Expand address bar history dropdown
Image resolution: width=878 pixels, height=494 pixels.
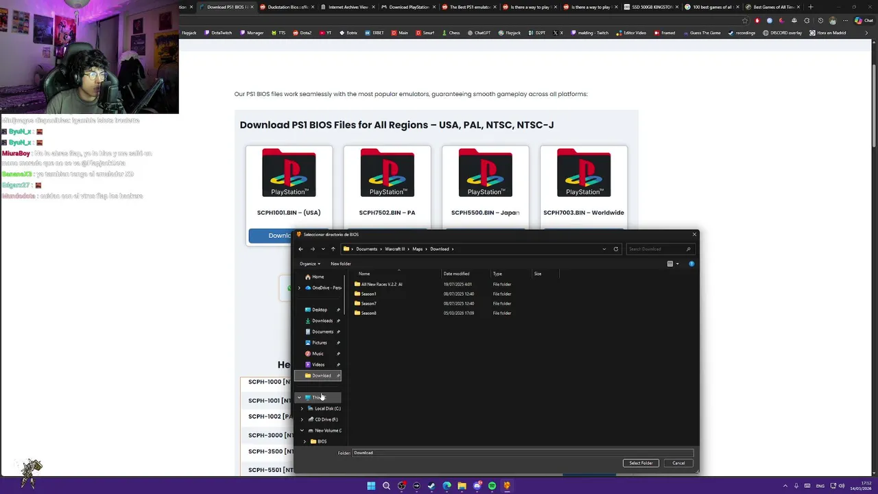tap(604, 249)
